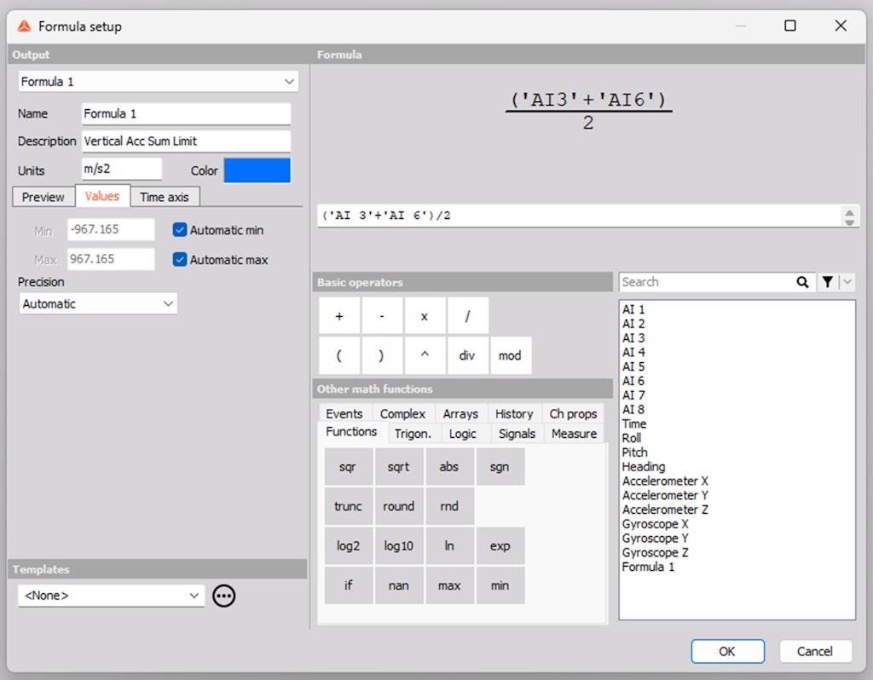Insert the multiply x operator
873x680 pixels.
(425, 316)
